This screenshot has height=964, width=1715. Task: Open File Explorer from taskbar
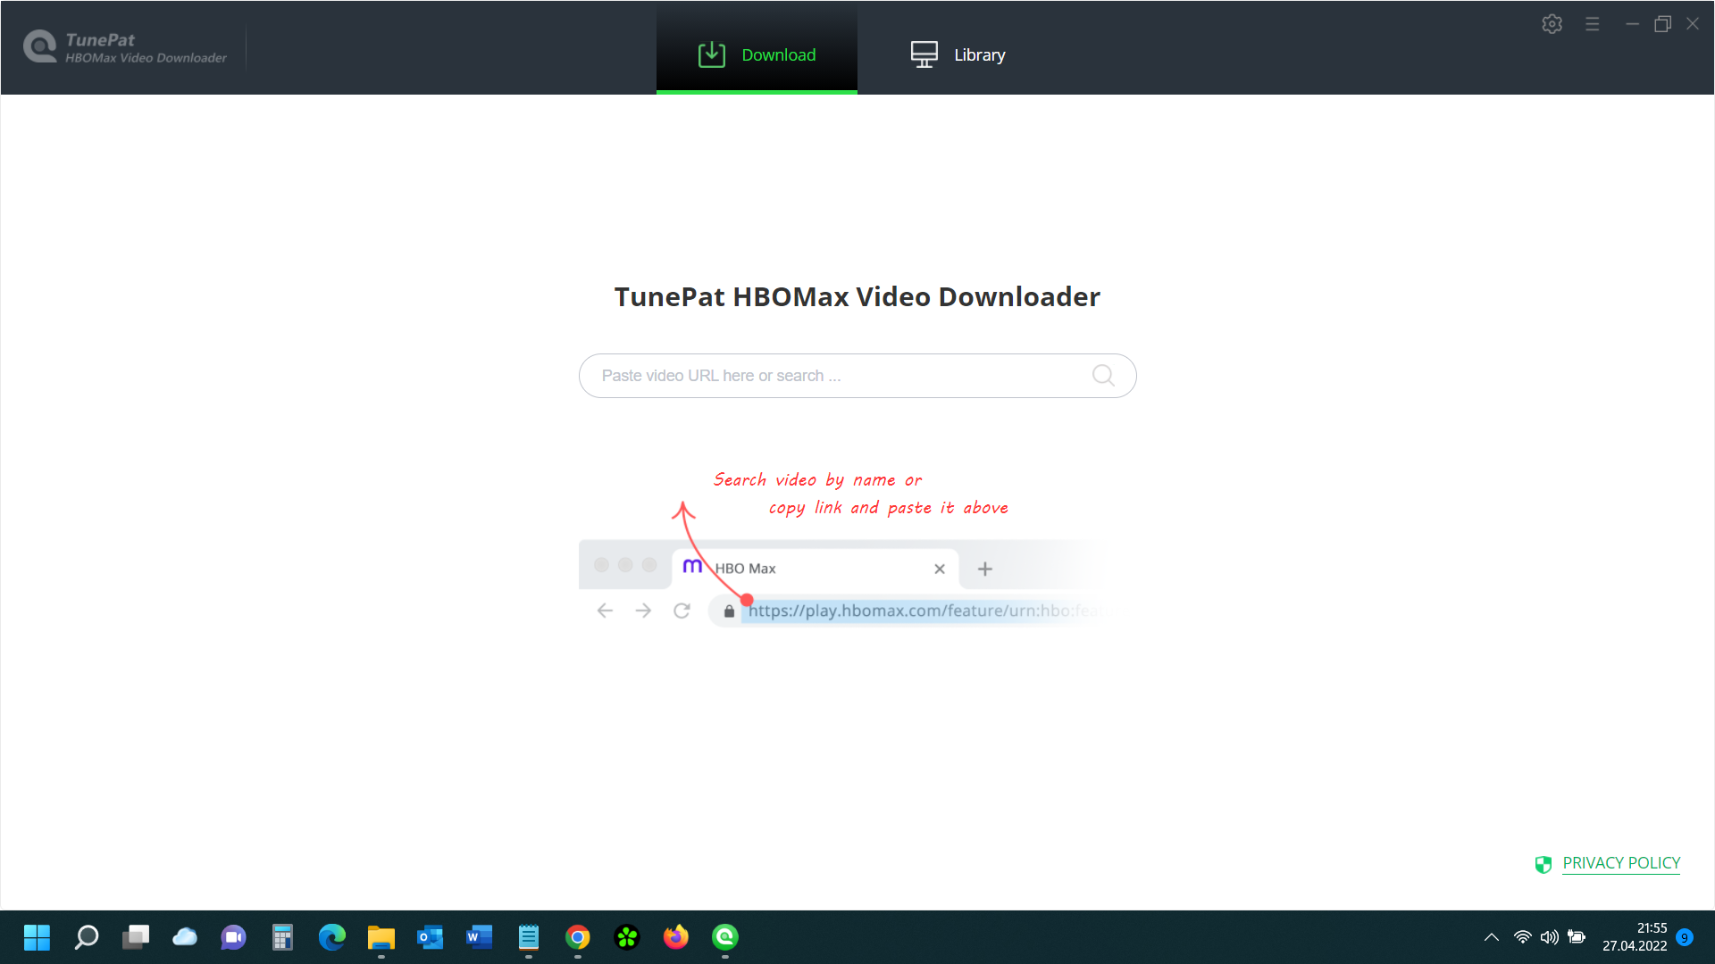[x=381, y=937]
